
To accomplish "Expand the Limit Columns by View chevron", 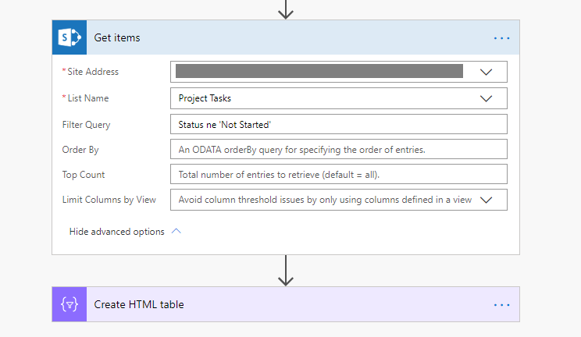I will (x=487, y=200).
